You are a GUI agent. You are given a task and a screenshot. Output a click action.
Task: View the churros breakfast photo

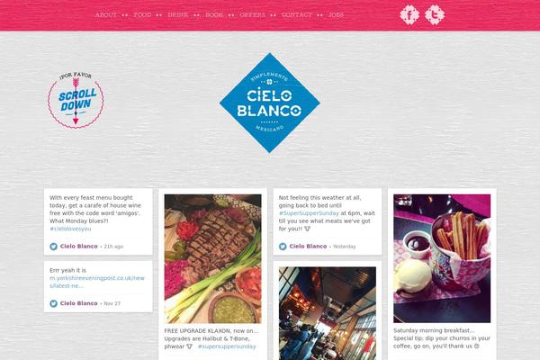pos(442,258)
